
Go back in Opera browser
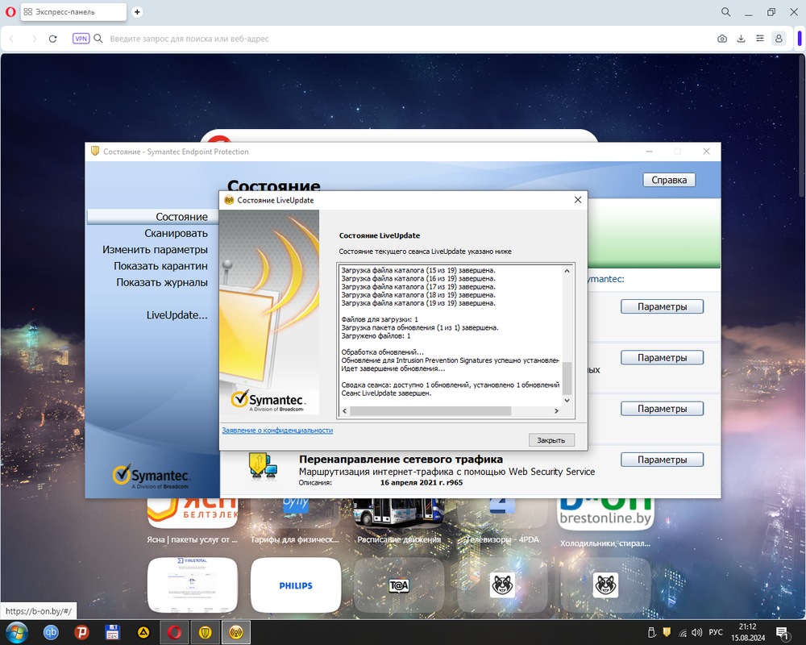pos(12,39)
